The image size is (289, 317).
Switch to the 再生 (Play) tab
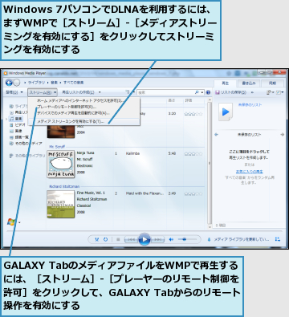(225, 83)
